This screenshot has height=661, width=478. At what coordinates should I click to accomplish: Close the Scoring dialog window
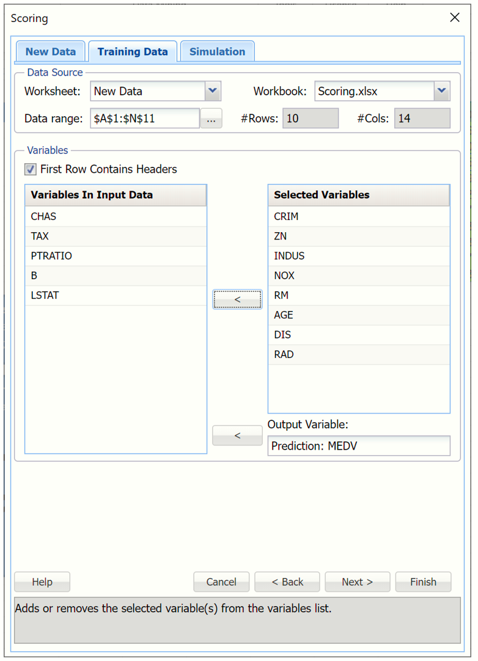[455, 18]
